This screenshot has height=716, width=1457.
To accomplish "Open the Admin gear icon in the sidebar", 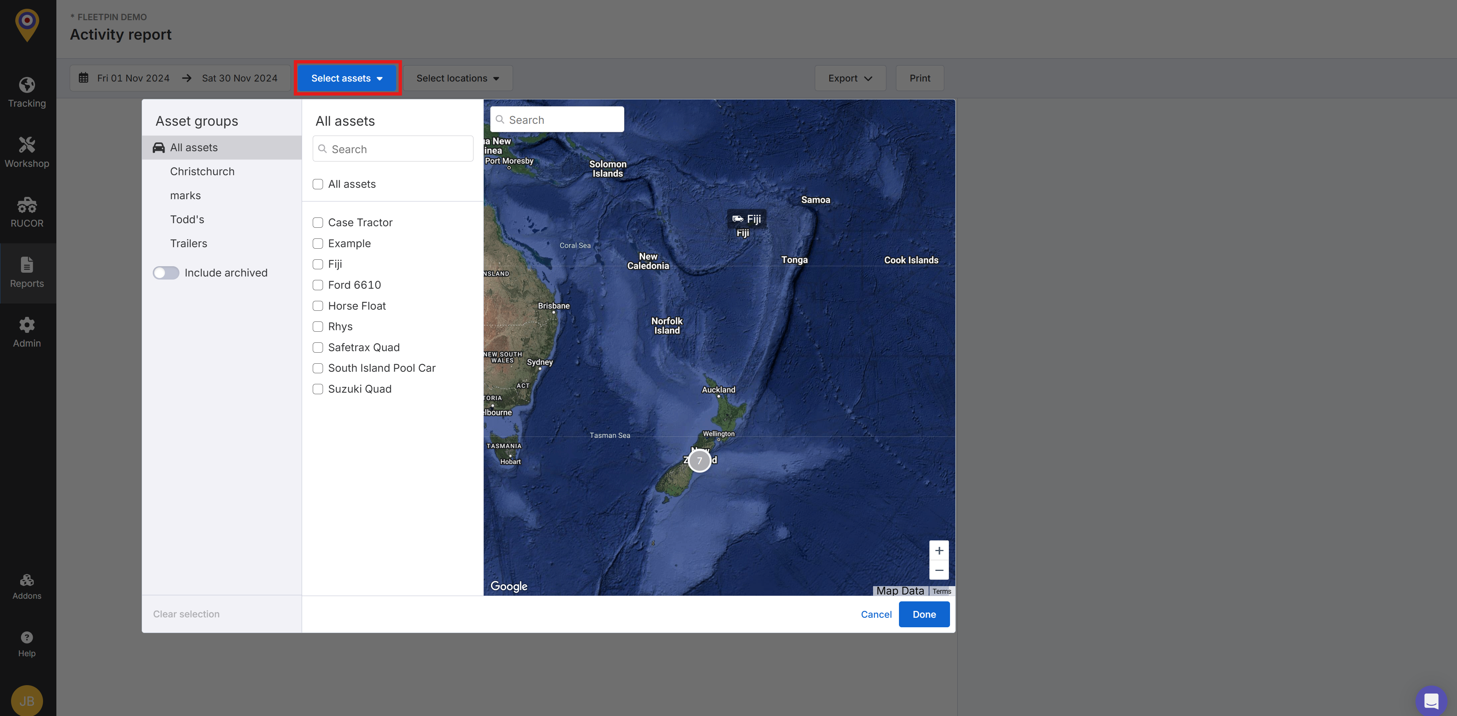I will pos(27,324).
